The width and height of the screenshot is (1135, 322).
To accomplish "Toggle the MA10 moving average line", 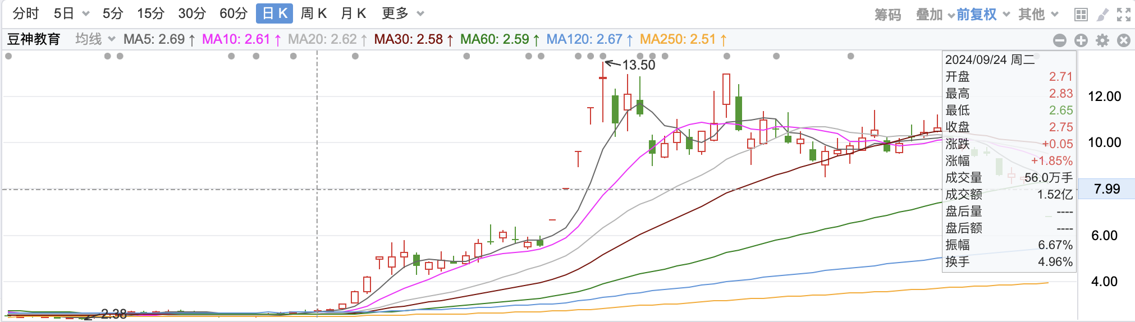I will coord(241,39).
